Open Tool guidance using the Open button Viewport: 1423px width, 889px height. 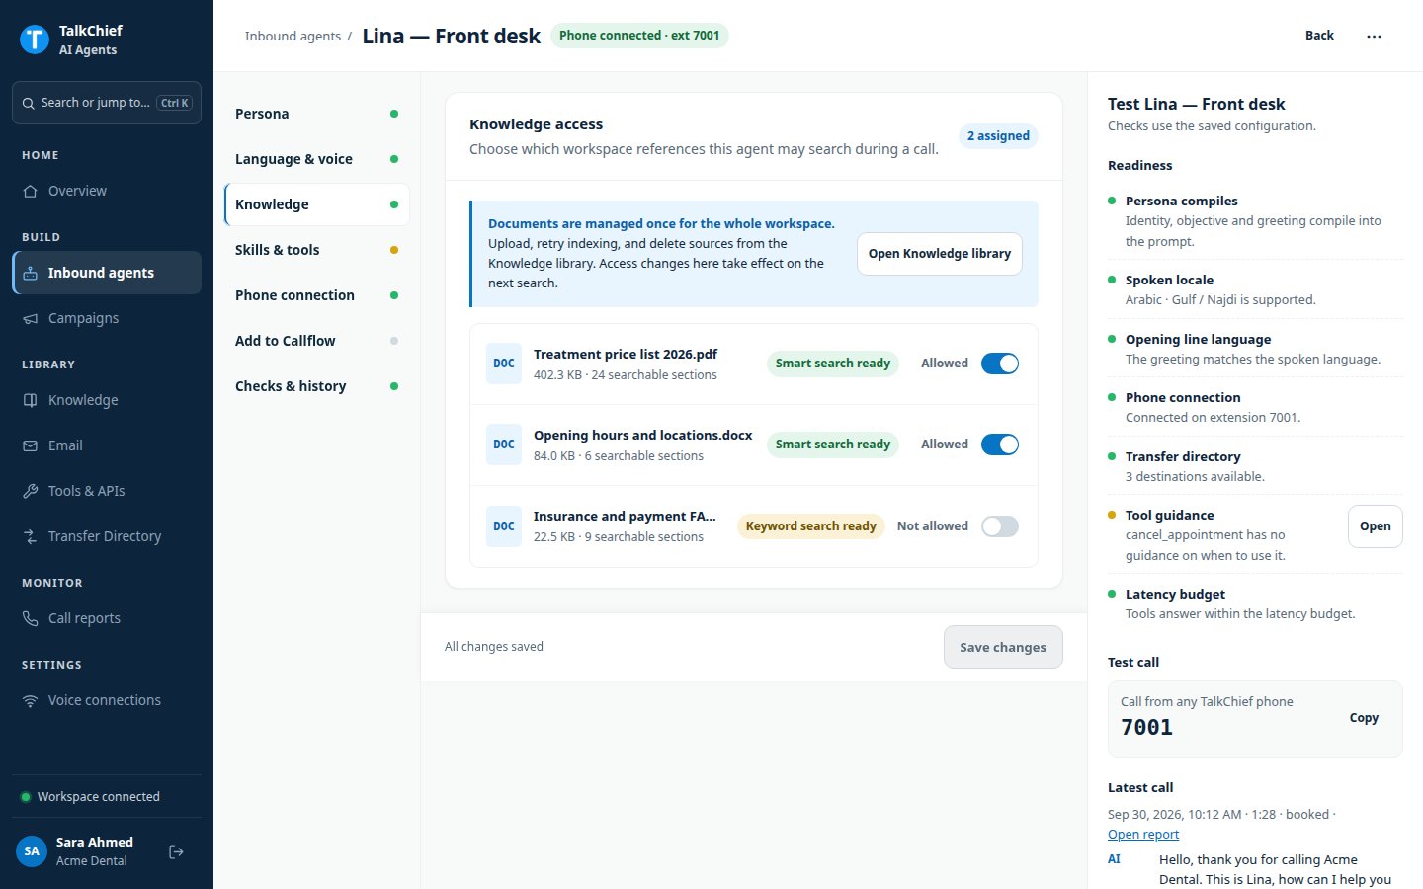click(x=1375, y=526)
